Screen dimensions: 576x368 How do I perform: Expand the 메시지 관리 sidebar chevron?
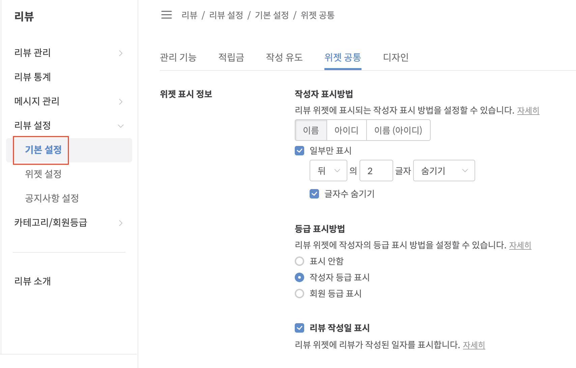(121, 102)
